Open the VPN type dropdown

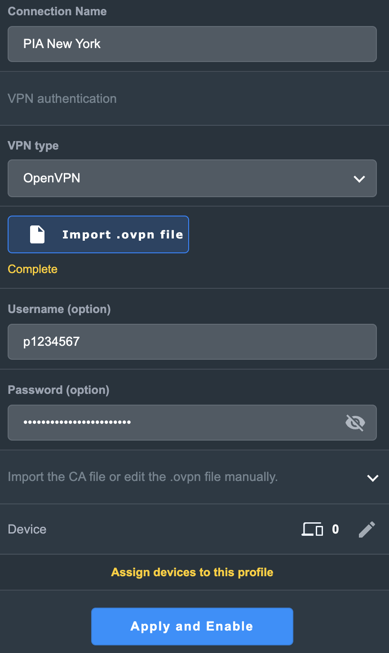click(x=192, y=178)
